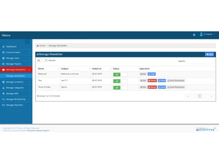Click the Manage Users people icon

coord(4,58)
